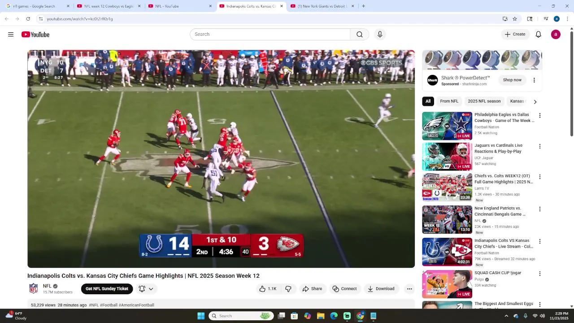This screenshot has width=574, height=323.
Task: Click the main video player
Action: pos(221,159)
